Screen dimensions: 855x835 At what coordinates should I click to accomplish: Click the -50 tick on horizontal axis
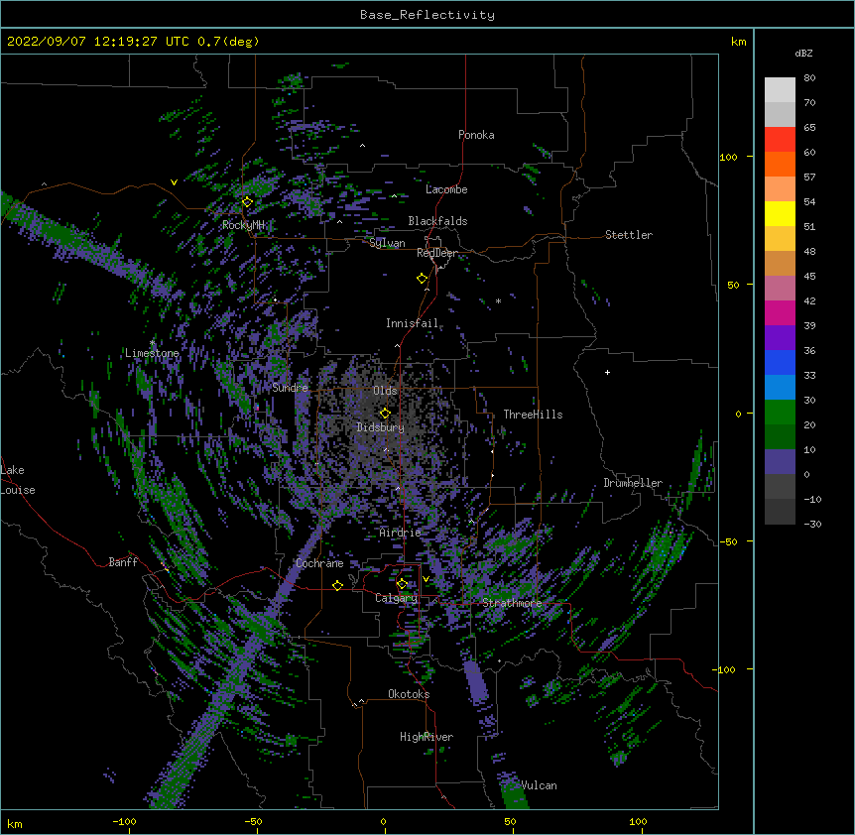pos(253,822)
